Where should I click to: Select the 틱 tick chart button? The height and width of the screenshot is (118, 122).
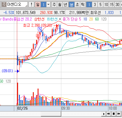pyautogui.click(x=83, y=4)
